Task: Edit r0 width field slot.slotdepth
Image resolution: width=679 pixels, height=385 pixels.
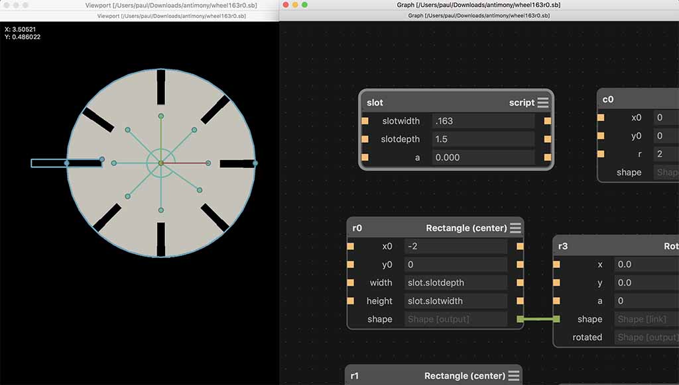Action: pos(456,282)
